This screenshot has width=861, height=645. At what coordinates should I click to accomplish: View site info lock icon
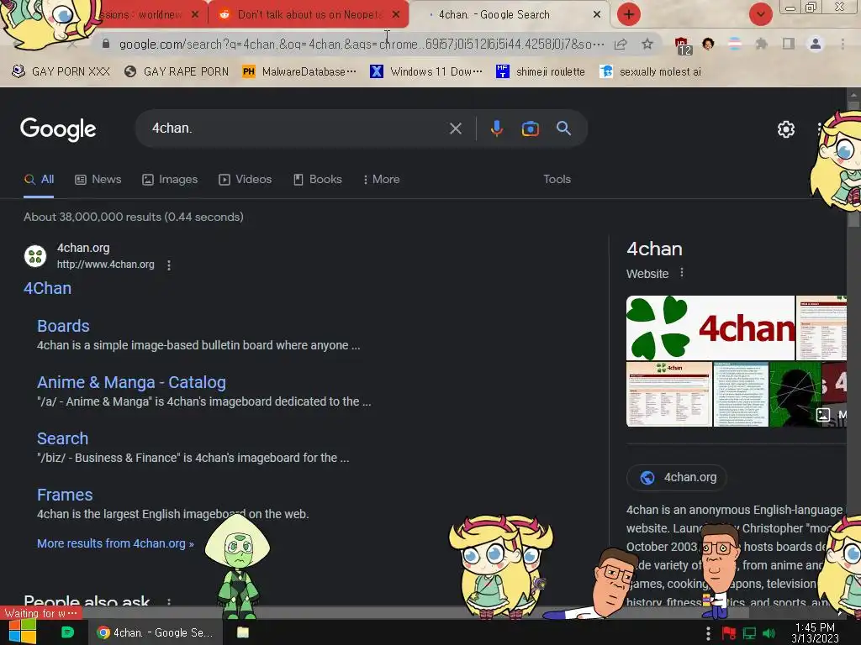click(x=106, y=44)
